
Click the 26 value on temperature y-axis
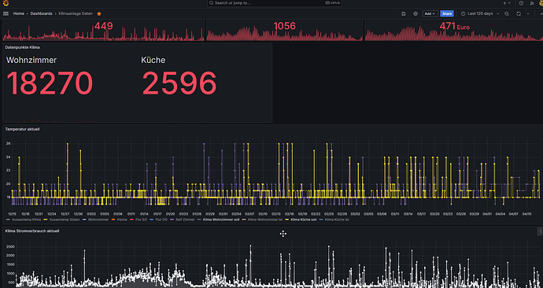coord(9,143)
